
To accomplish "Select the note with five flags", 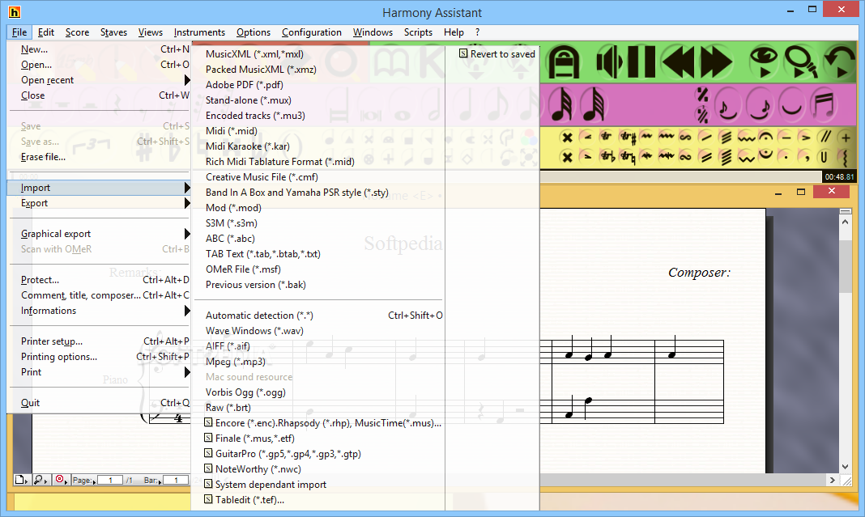I will click(x=594, y=104).
